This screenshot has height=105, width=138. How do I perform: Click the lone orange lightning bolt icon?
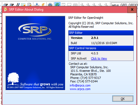[x=43, y=5]
